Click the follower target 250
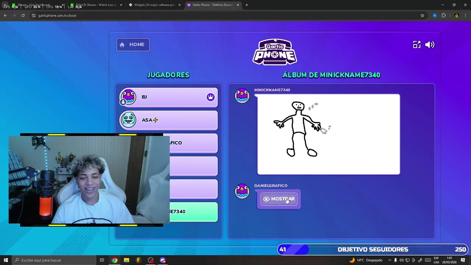 460,250
